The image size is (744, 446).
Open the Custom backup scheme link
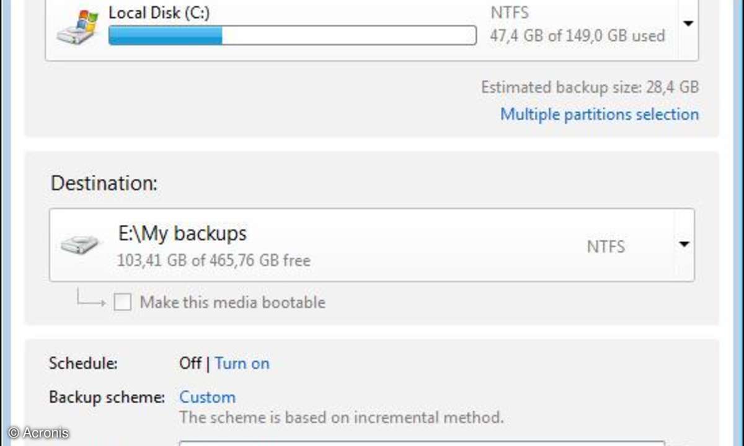207,397
